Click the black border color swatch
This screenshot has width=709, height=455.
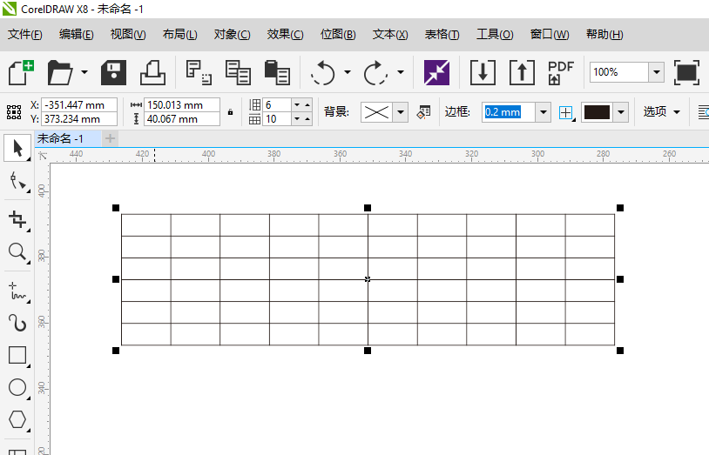pos(597,112)
